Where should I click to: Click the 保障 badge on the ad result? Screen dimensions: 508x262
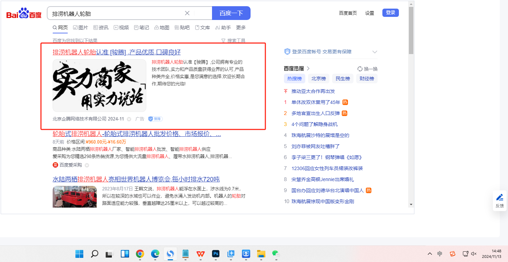(155, 119)
